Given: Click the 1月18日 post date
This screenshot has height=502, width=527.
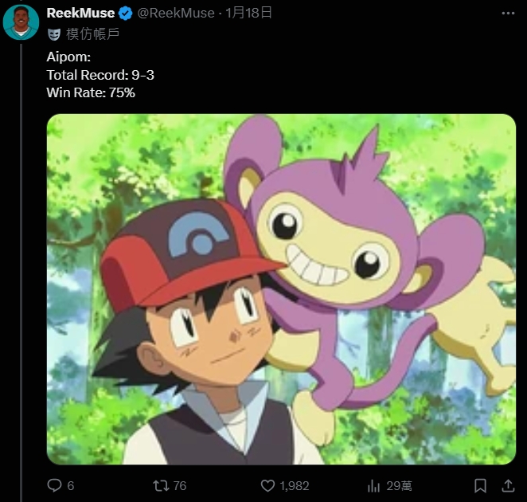Looking at the screenshot, I should tap(249, 13).
